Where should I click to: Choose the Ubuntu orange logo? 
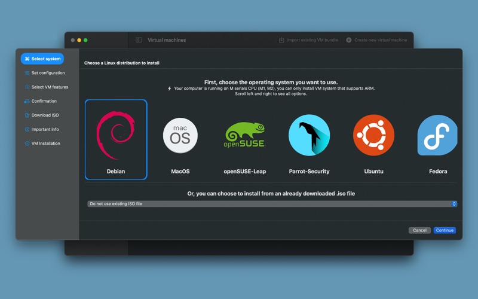374,135
